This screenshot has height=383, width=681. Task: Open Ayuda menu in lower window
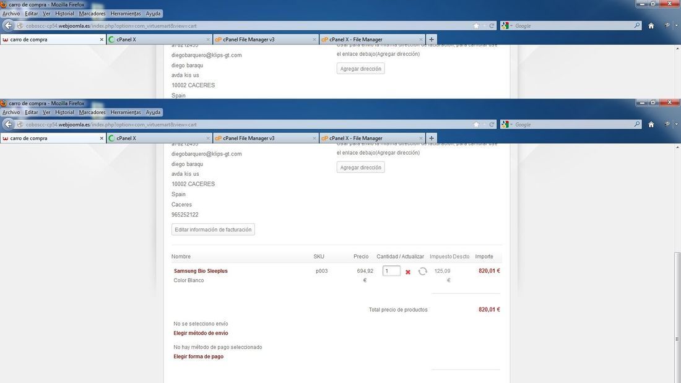tap(153, 112)
